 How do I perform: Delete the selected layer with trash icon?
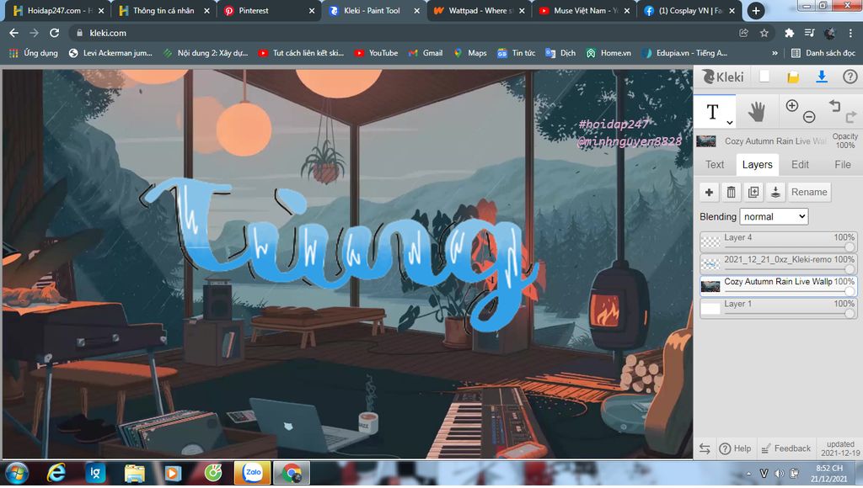pyautogui.click(x=731, y=192)
